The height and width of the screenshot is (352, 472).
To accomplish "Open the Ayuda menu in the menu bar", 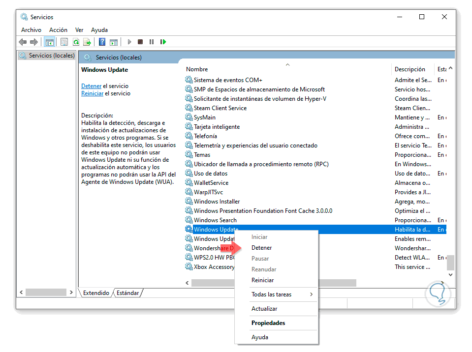I will (x=99, y=30).
